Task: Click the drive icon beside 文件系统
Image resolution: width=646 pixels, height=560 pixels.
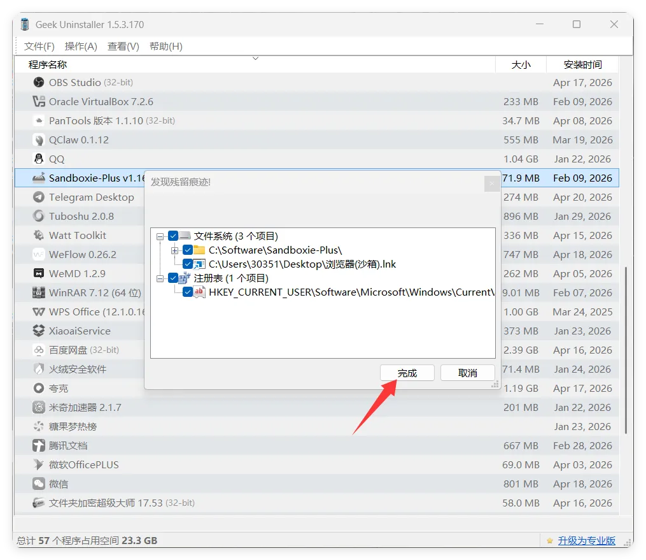Action: click(185, 236)
